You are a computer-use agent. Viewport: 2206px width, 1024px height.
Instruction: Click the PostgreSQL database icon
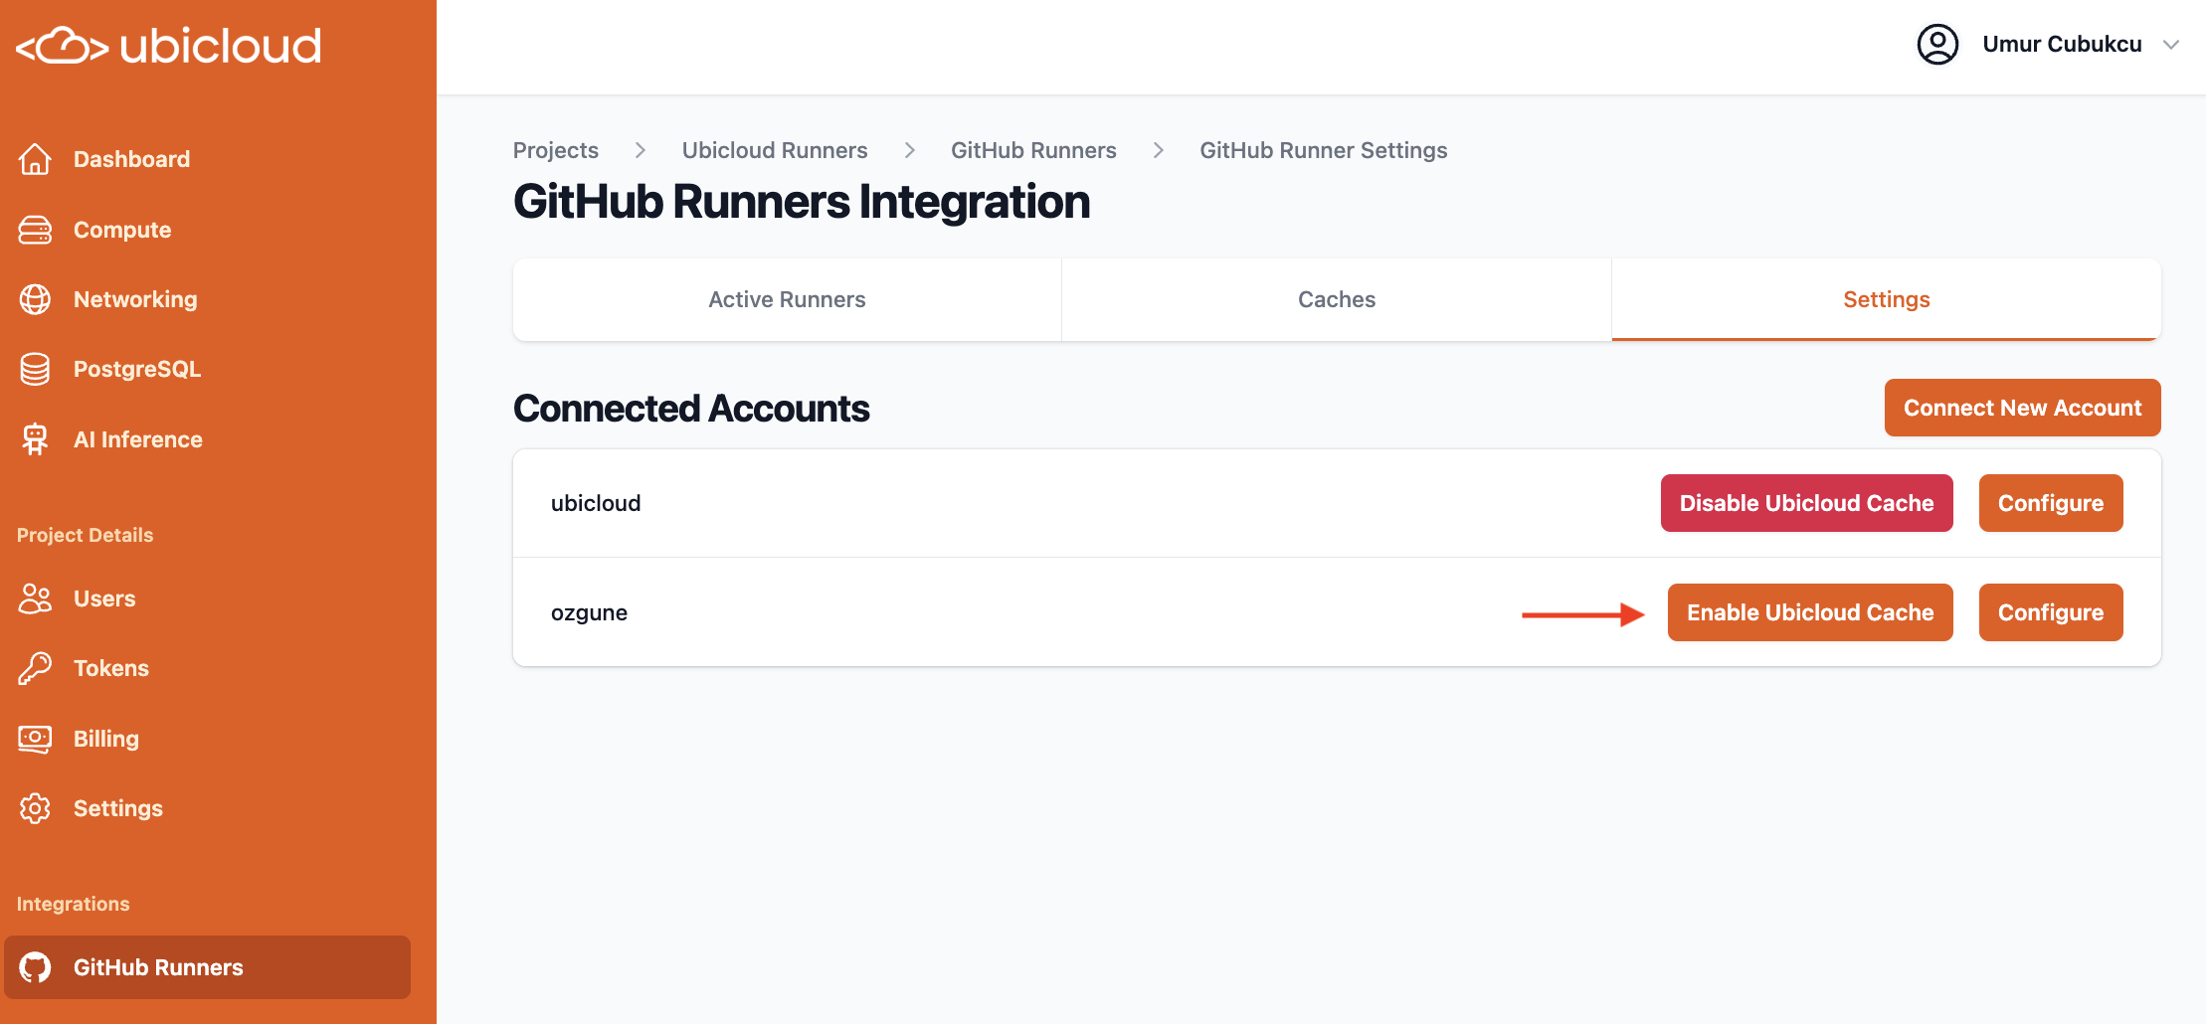(x=35, y=369)
